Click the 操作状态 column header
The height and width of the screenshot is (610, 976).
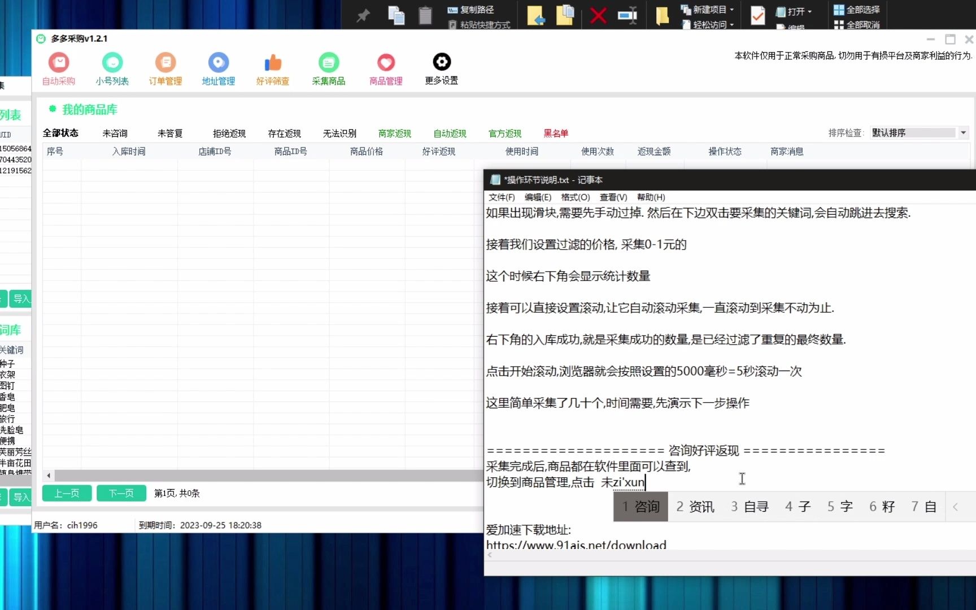[x=725, y=151]
